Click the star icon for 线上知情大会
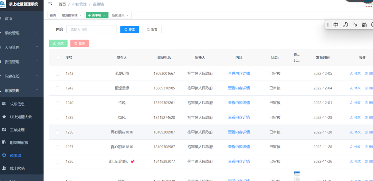373x181 pixels. (4, 117)
